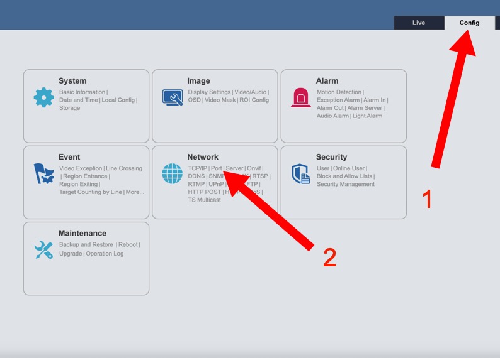Open TCP/IP settings link
The image size is (500, 358).
click(x=197, y=168)
